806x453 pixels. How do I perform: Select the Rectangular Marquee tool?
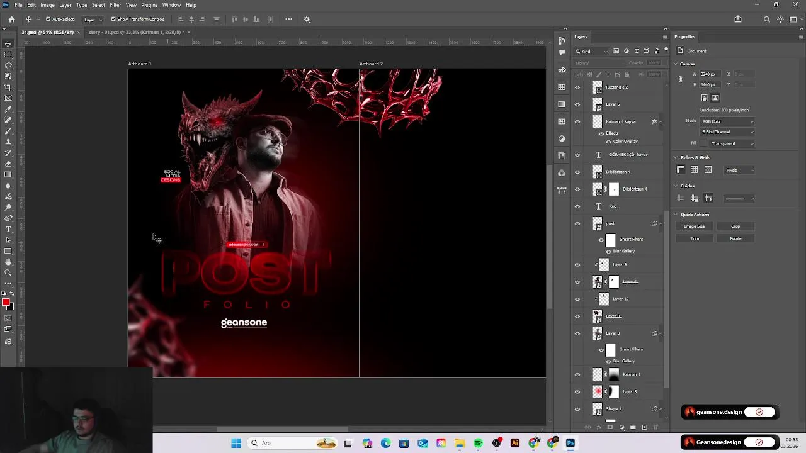tap(8, 55)
